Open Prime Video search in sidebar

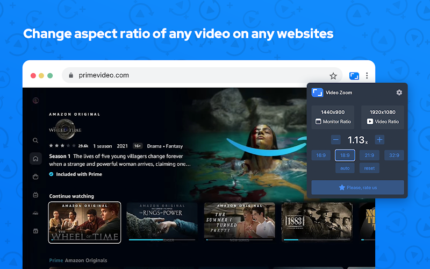[x=35, y=140]
